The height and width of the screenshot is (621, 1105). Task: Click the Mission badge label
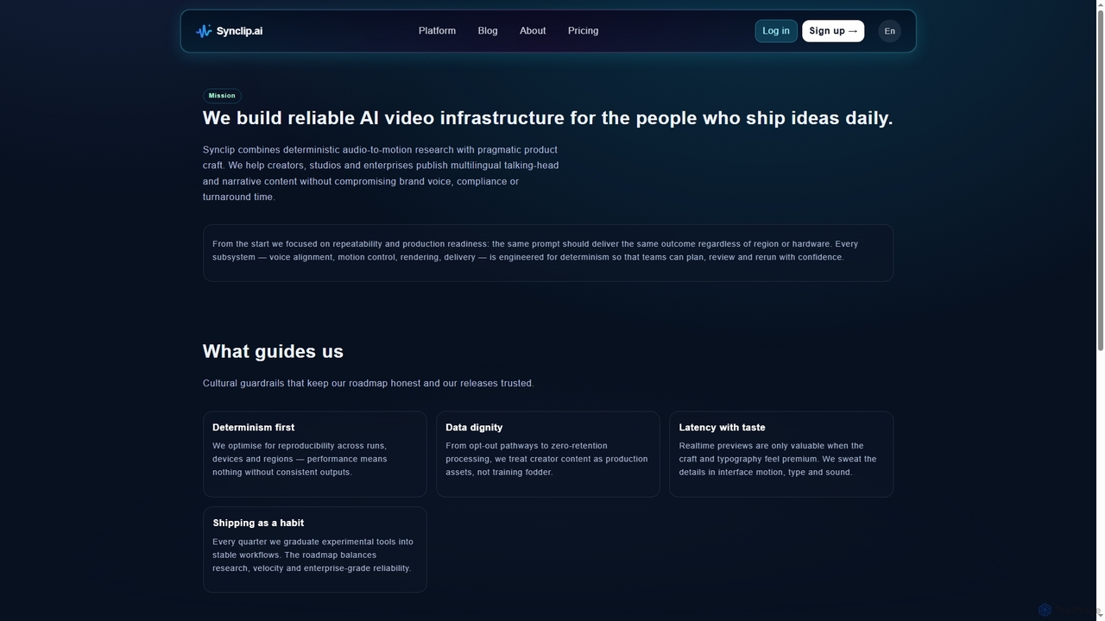[222, 96]
